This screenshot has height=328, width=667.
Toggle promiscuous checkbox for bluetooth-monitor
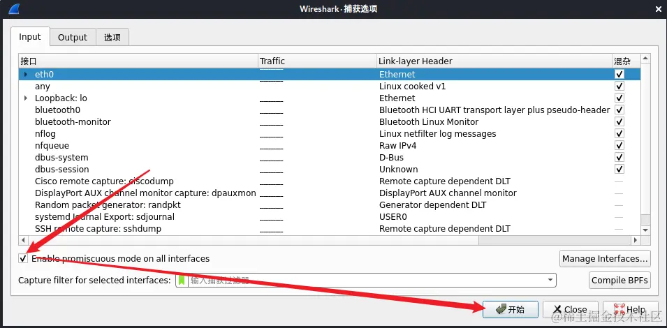(620, 121)
